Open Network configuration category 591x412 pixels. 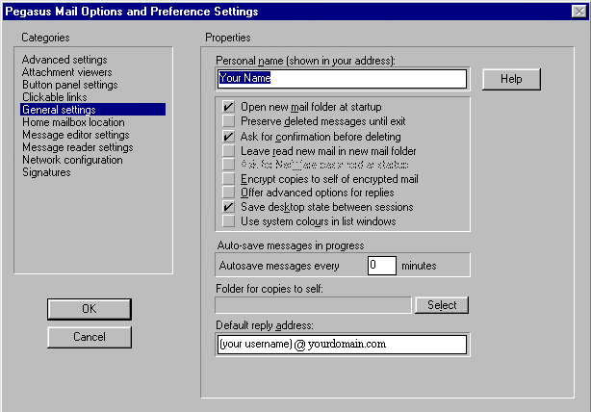click(x=72, y=160)
